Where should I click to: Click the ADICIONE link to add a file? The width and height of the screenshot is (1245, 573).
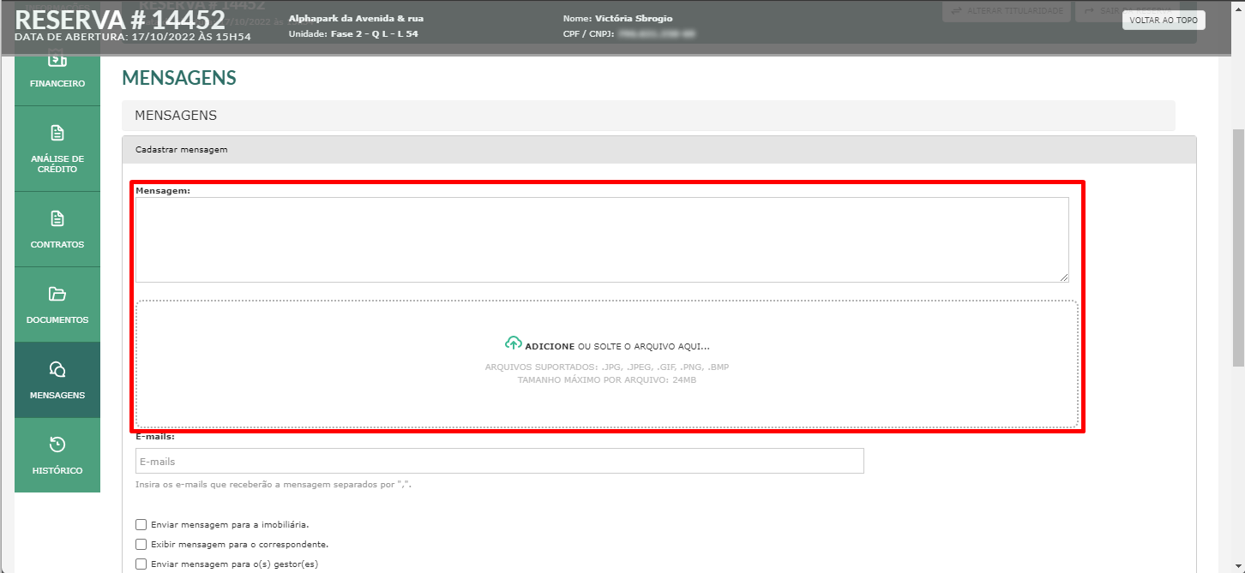pos(550,346)
